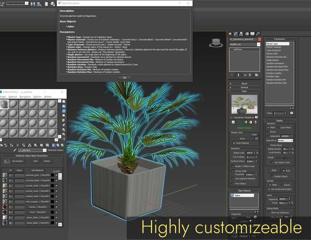Screen dimensions: 311x240
Task: Enable Simple Y Offset mode checkbox
Action: (233, 166)
